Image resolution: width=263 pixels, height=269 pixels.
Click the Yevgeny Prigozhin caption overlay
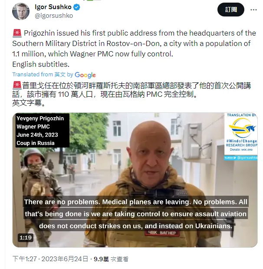43,131
